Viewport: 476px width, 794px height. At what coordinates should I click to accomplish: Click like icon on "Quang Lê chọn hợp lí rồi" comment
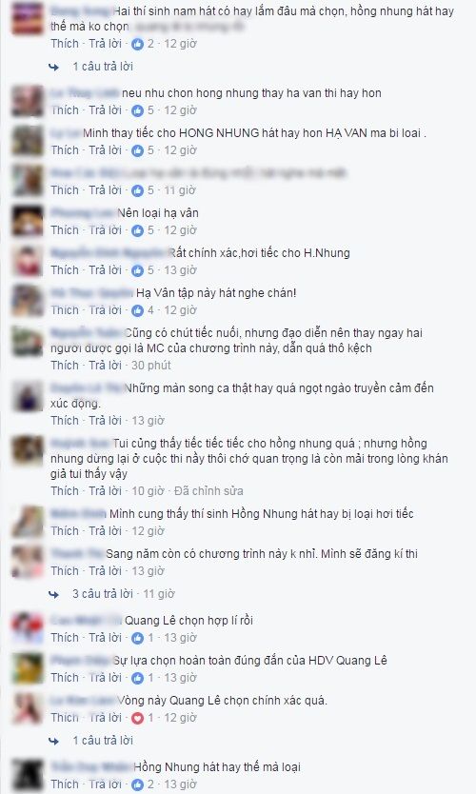(138, 638)
